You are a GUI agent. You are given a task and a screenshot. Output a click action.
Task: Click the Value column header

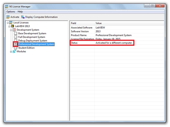tap(129, 23)
